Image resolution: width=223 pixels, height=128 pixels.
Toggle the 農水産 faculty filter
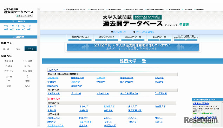tap(9, 76)
